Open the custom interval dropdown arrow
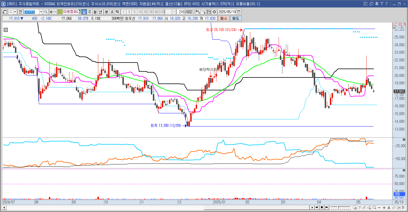Viewport: 408px width, 212px height. coord(174,12)
